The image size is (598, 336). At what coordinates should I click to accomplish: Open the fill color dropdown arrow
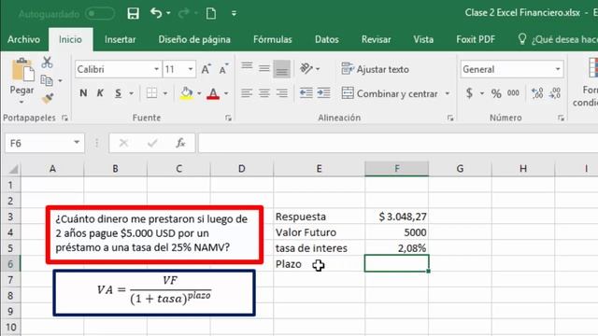tap(199, 93)
